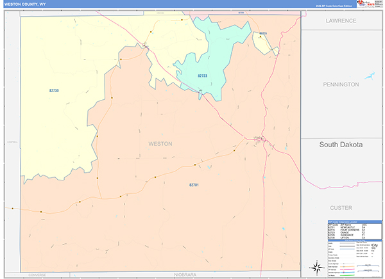Click the South Dakota state label
This screenshot has width=385, height=279.
tap(341, 145)
